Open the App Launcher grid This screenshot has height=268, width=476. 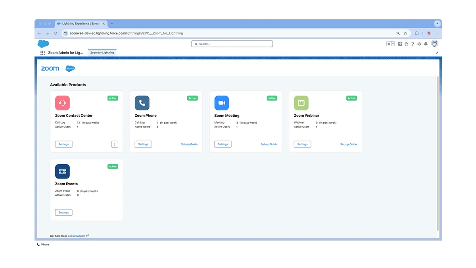[x=42, y=53]
